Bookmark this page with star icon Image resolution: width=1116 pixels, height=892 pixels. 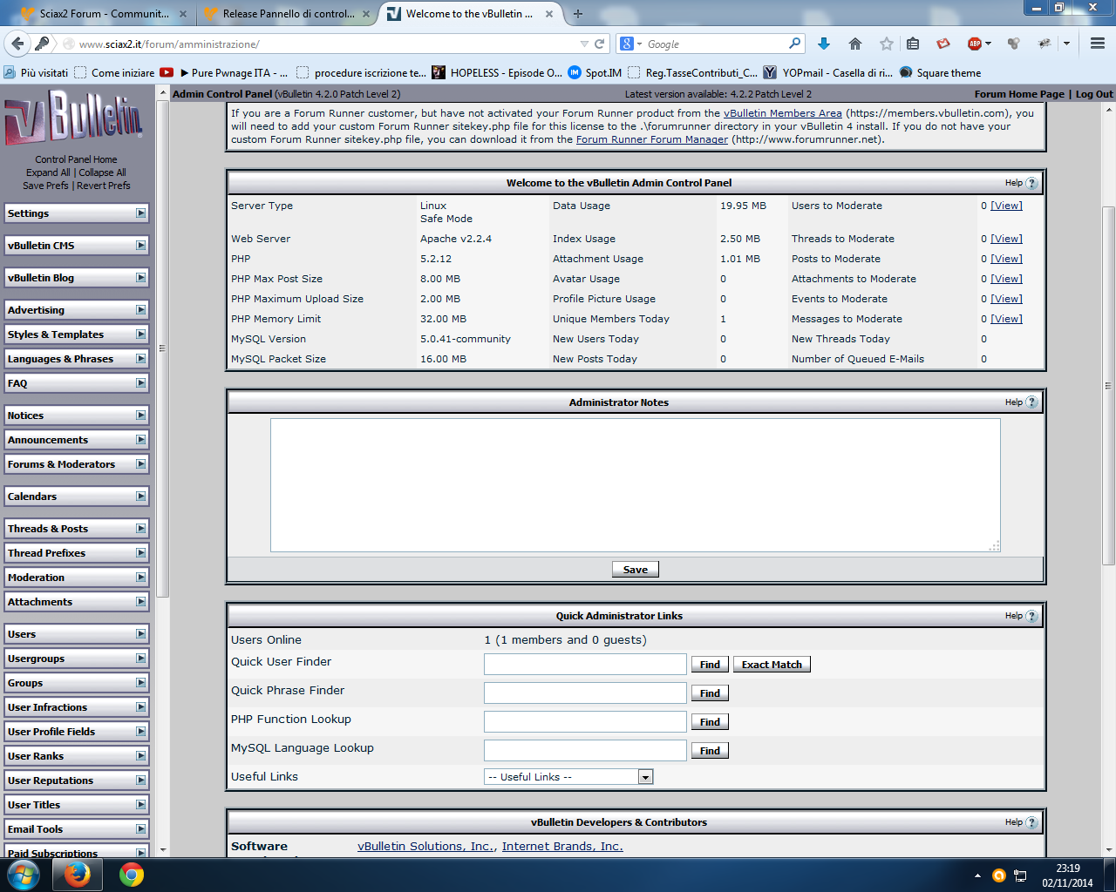[x=887, y=44]
